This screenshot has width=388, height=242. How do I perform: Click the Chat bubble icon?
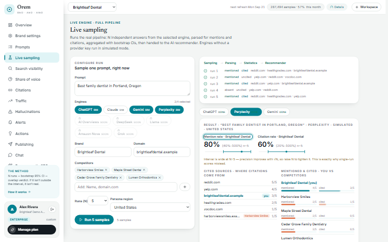pos(10,155)
